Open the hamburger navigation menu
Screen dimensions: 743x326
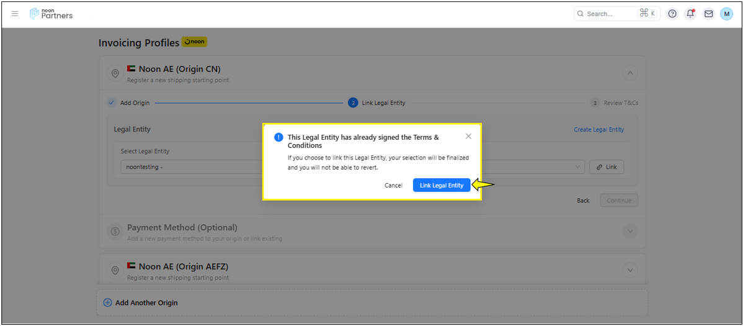click(x=15, y=14)
